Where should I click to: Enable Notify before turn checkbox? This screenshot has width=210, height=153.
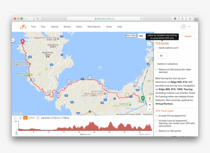pos(156,48)
